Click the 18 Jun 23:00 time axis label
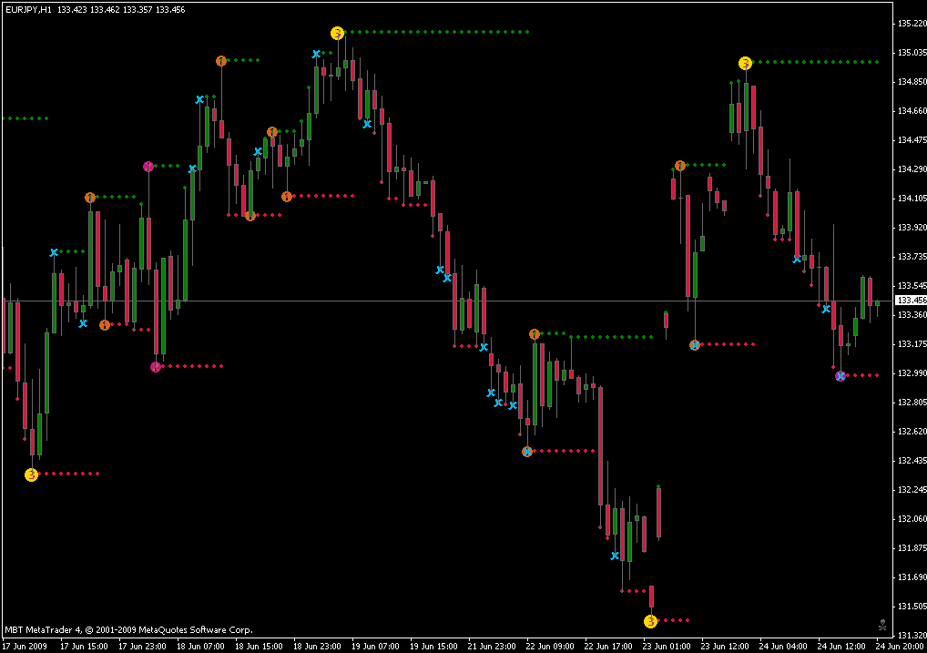Image resolution: width=927 pixels, height=653 pixels. [x=317, y=647]
